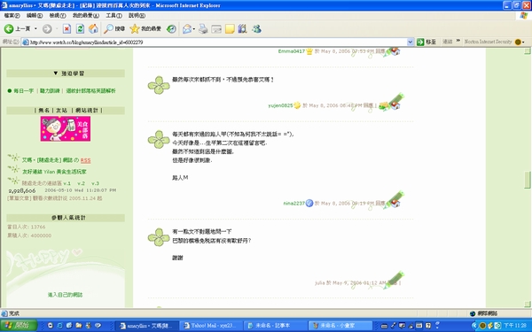Click the 無名 link in sidebar

(44, 111)
